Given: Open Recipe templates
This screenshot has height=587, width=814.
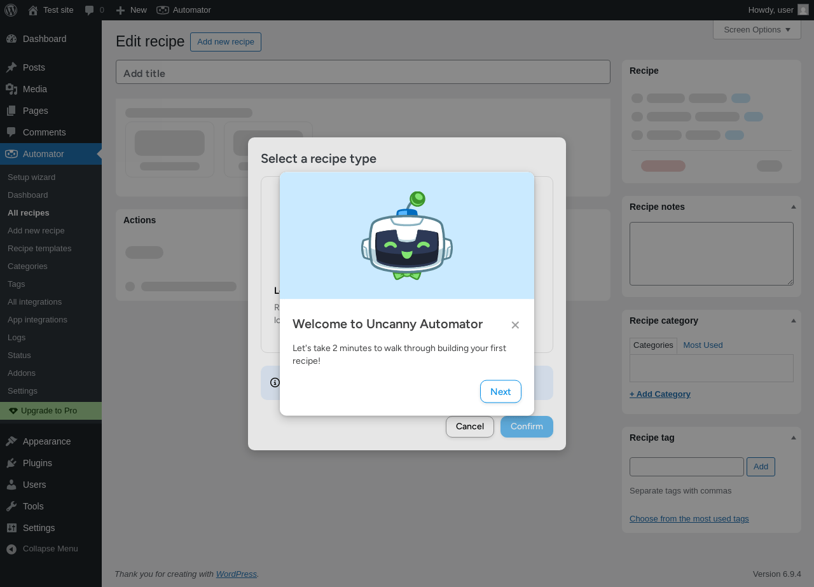Looking at the screenshot, I should coord(51,249).
